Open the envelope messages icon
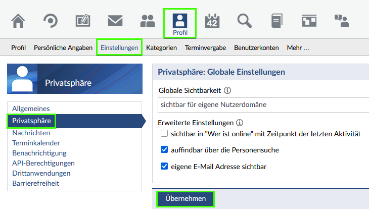369x214 pixels. (x=115, y=21)
